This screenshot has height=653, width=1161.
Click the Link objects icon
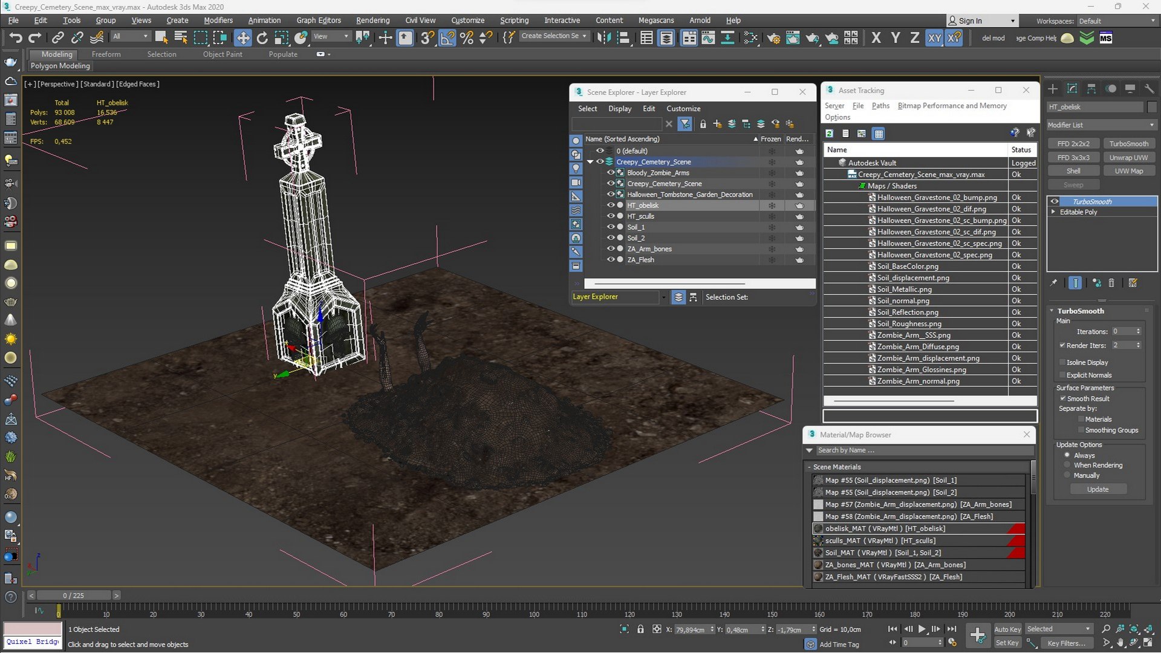(x=57, y=38)
